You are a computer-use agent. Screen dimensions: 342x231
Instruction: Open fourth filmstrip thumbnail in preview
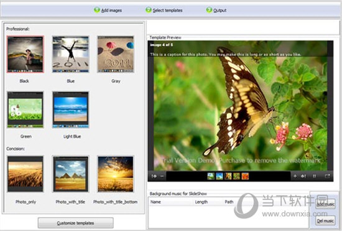tap(236, 176)
